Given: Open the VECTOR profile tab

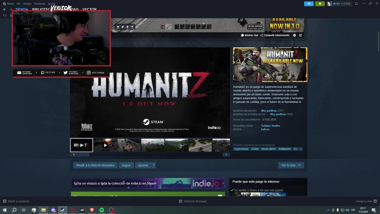Looking at the screenshot, I should (x=89, y=9).
